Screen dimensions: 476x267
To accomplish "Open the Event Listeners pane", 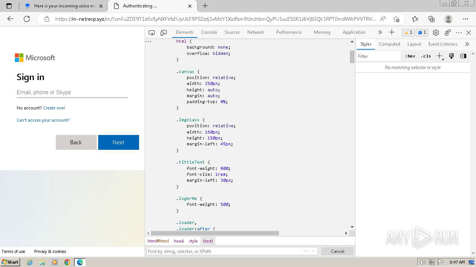I will pyautogui.click(x=443, y=44).
